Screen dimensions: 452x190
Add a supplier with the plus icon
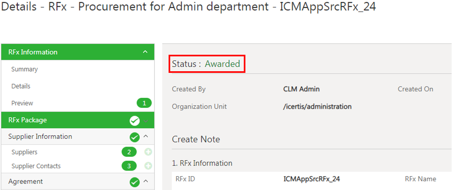pos(148,152)
